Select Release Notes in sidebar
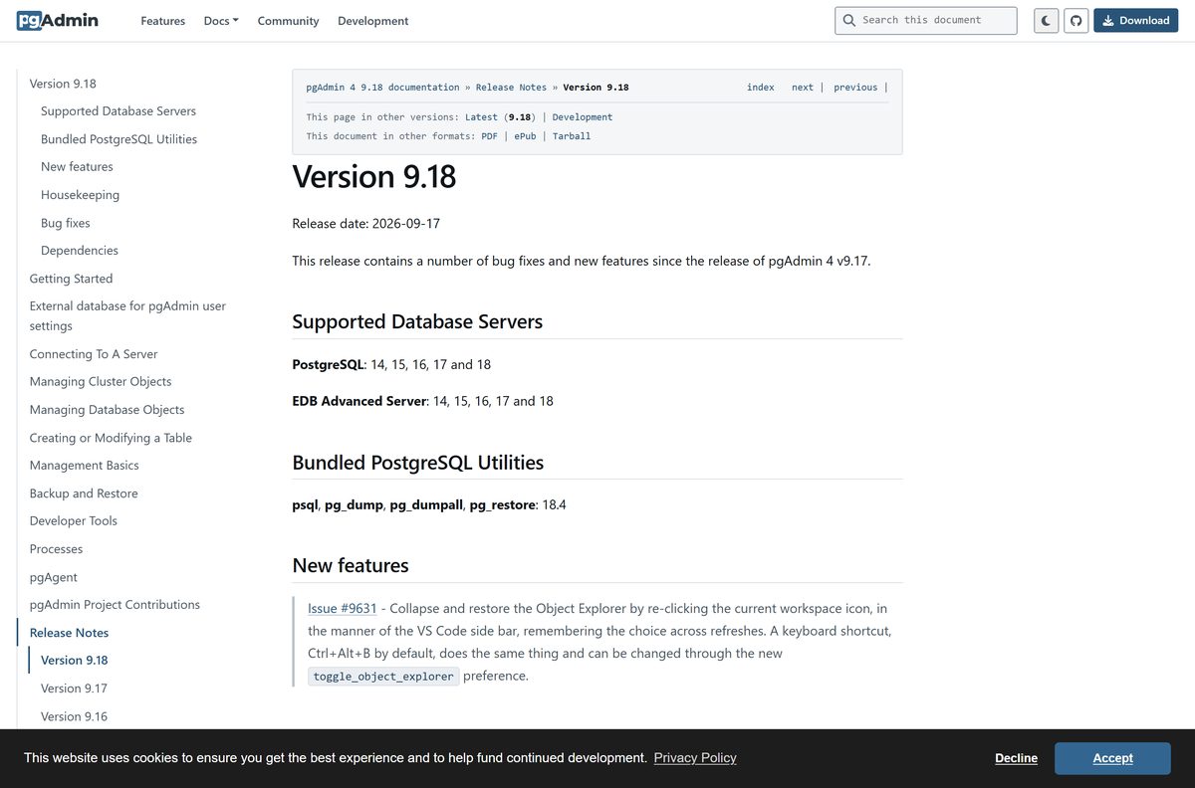1195x788 pixels. click(x=69, y=633)
